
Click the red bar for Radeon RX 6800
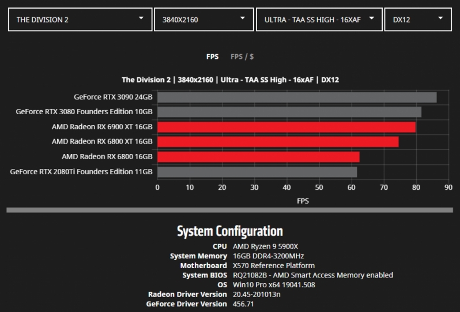tap(258, 157)
